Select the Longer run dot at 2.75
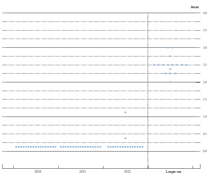This screenshot has width=211, height=178. click(170, 56)
